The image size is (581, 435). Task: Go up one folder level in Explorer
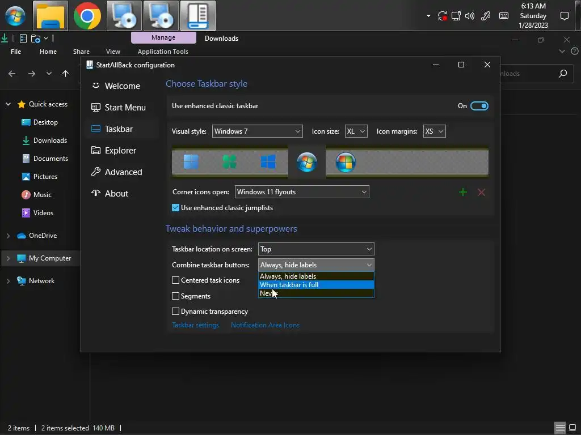66,74
